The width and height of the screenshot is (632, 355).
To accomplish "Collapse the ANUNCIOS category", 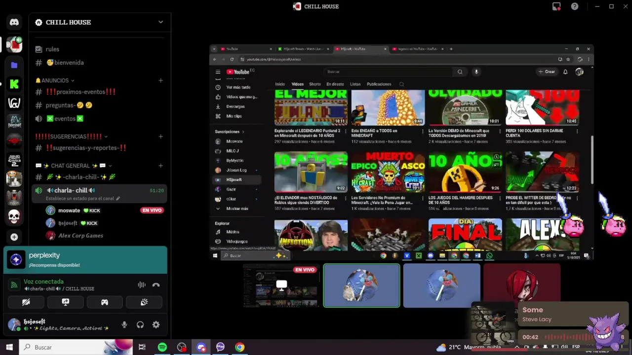I will (x=73, y=80).
